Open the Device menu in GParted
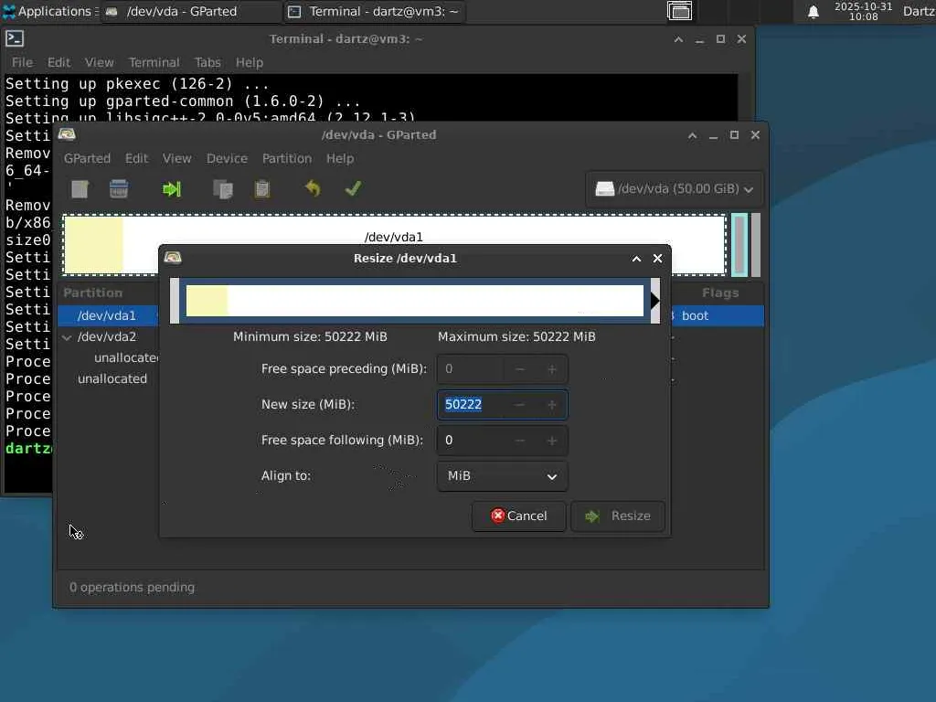Screen dimensions: 936x702 coord(227,158)
